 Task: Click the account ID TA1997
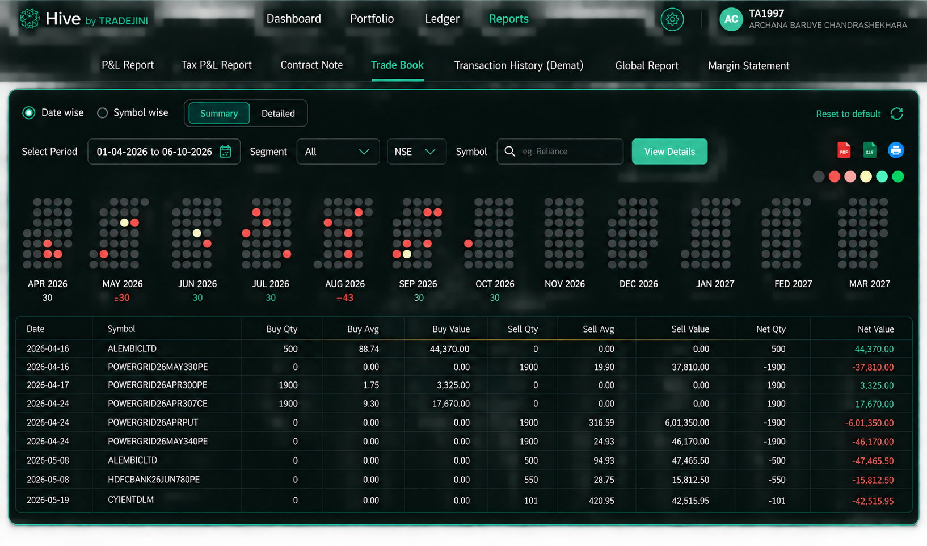pyautogui.click(x=766, y=14)
